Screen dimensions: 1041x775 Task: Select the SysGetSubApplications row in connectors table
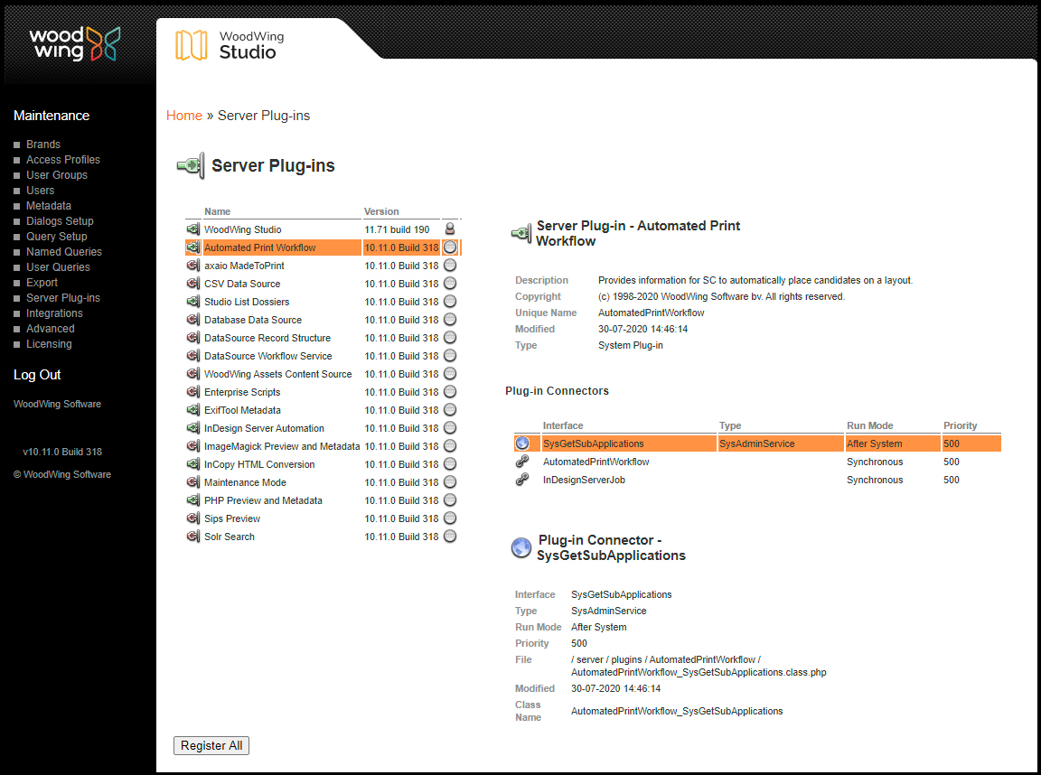(x=757, y=444)
